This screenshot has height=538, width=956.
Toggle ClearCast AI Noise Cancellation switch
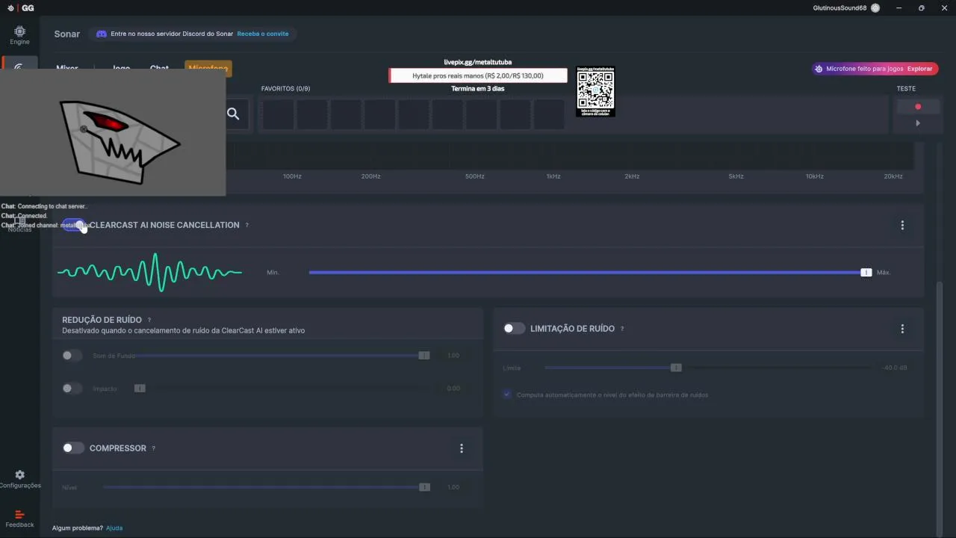(x=73, y=225)
